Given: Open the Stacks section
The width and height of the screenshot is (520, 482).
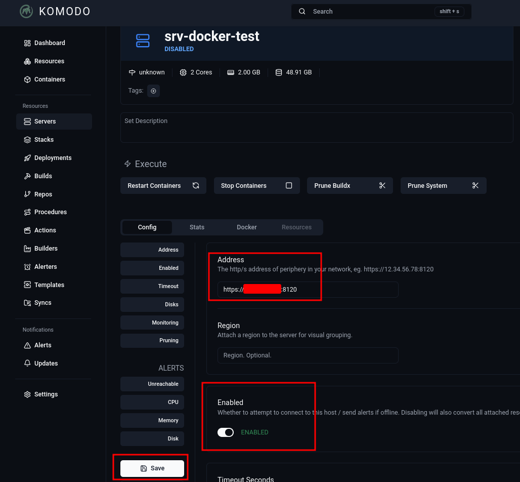Looking at the screenshot, I should tap(39, 140).
